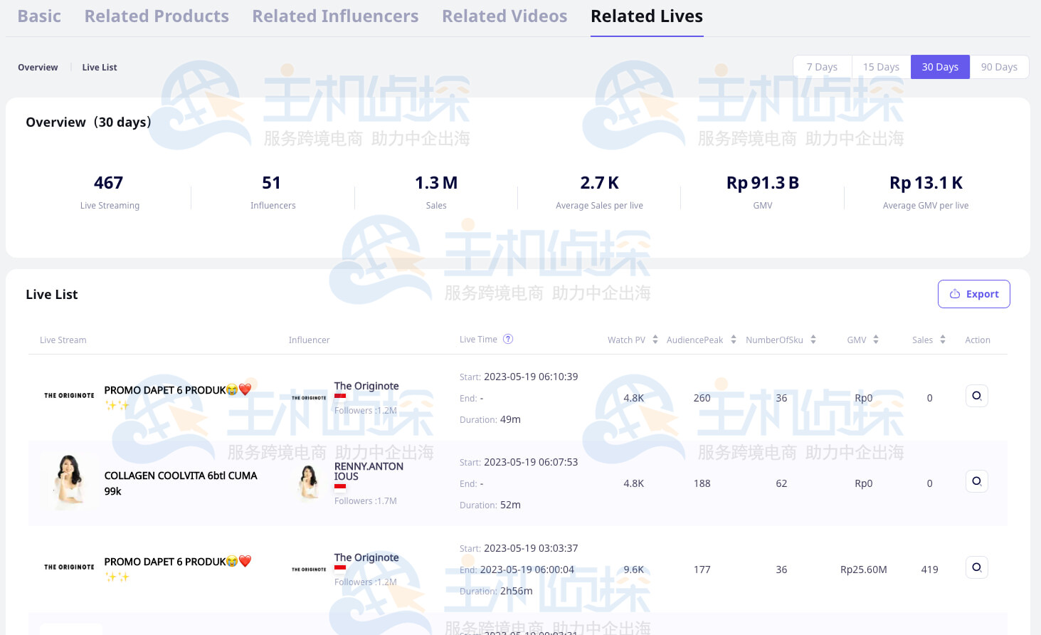
Task: Jump to the Live List section link
Action: [x=100, y=68]
